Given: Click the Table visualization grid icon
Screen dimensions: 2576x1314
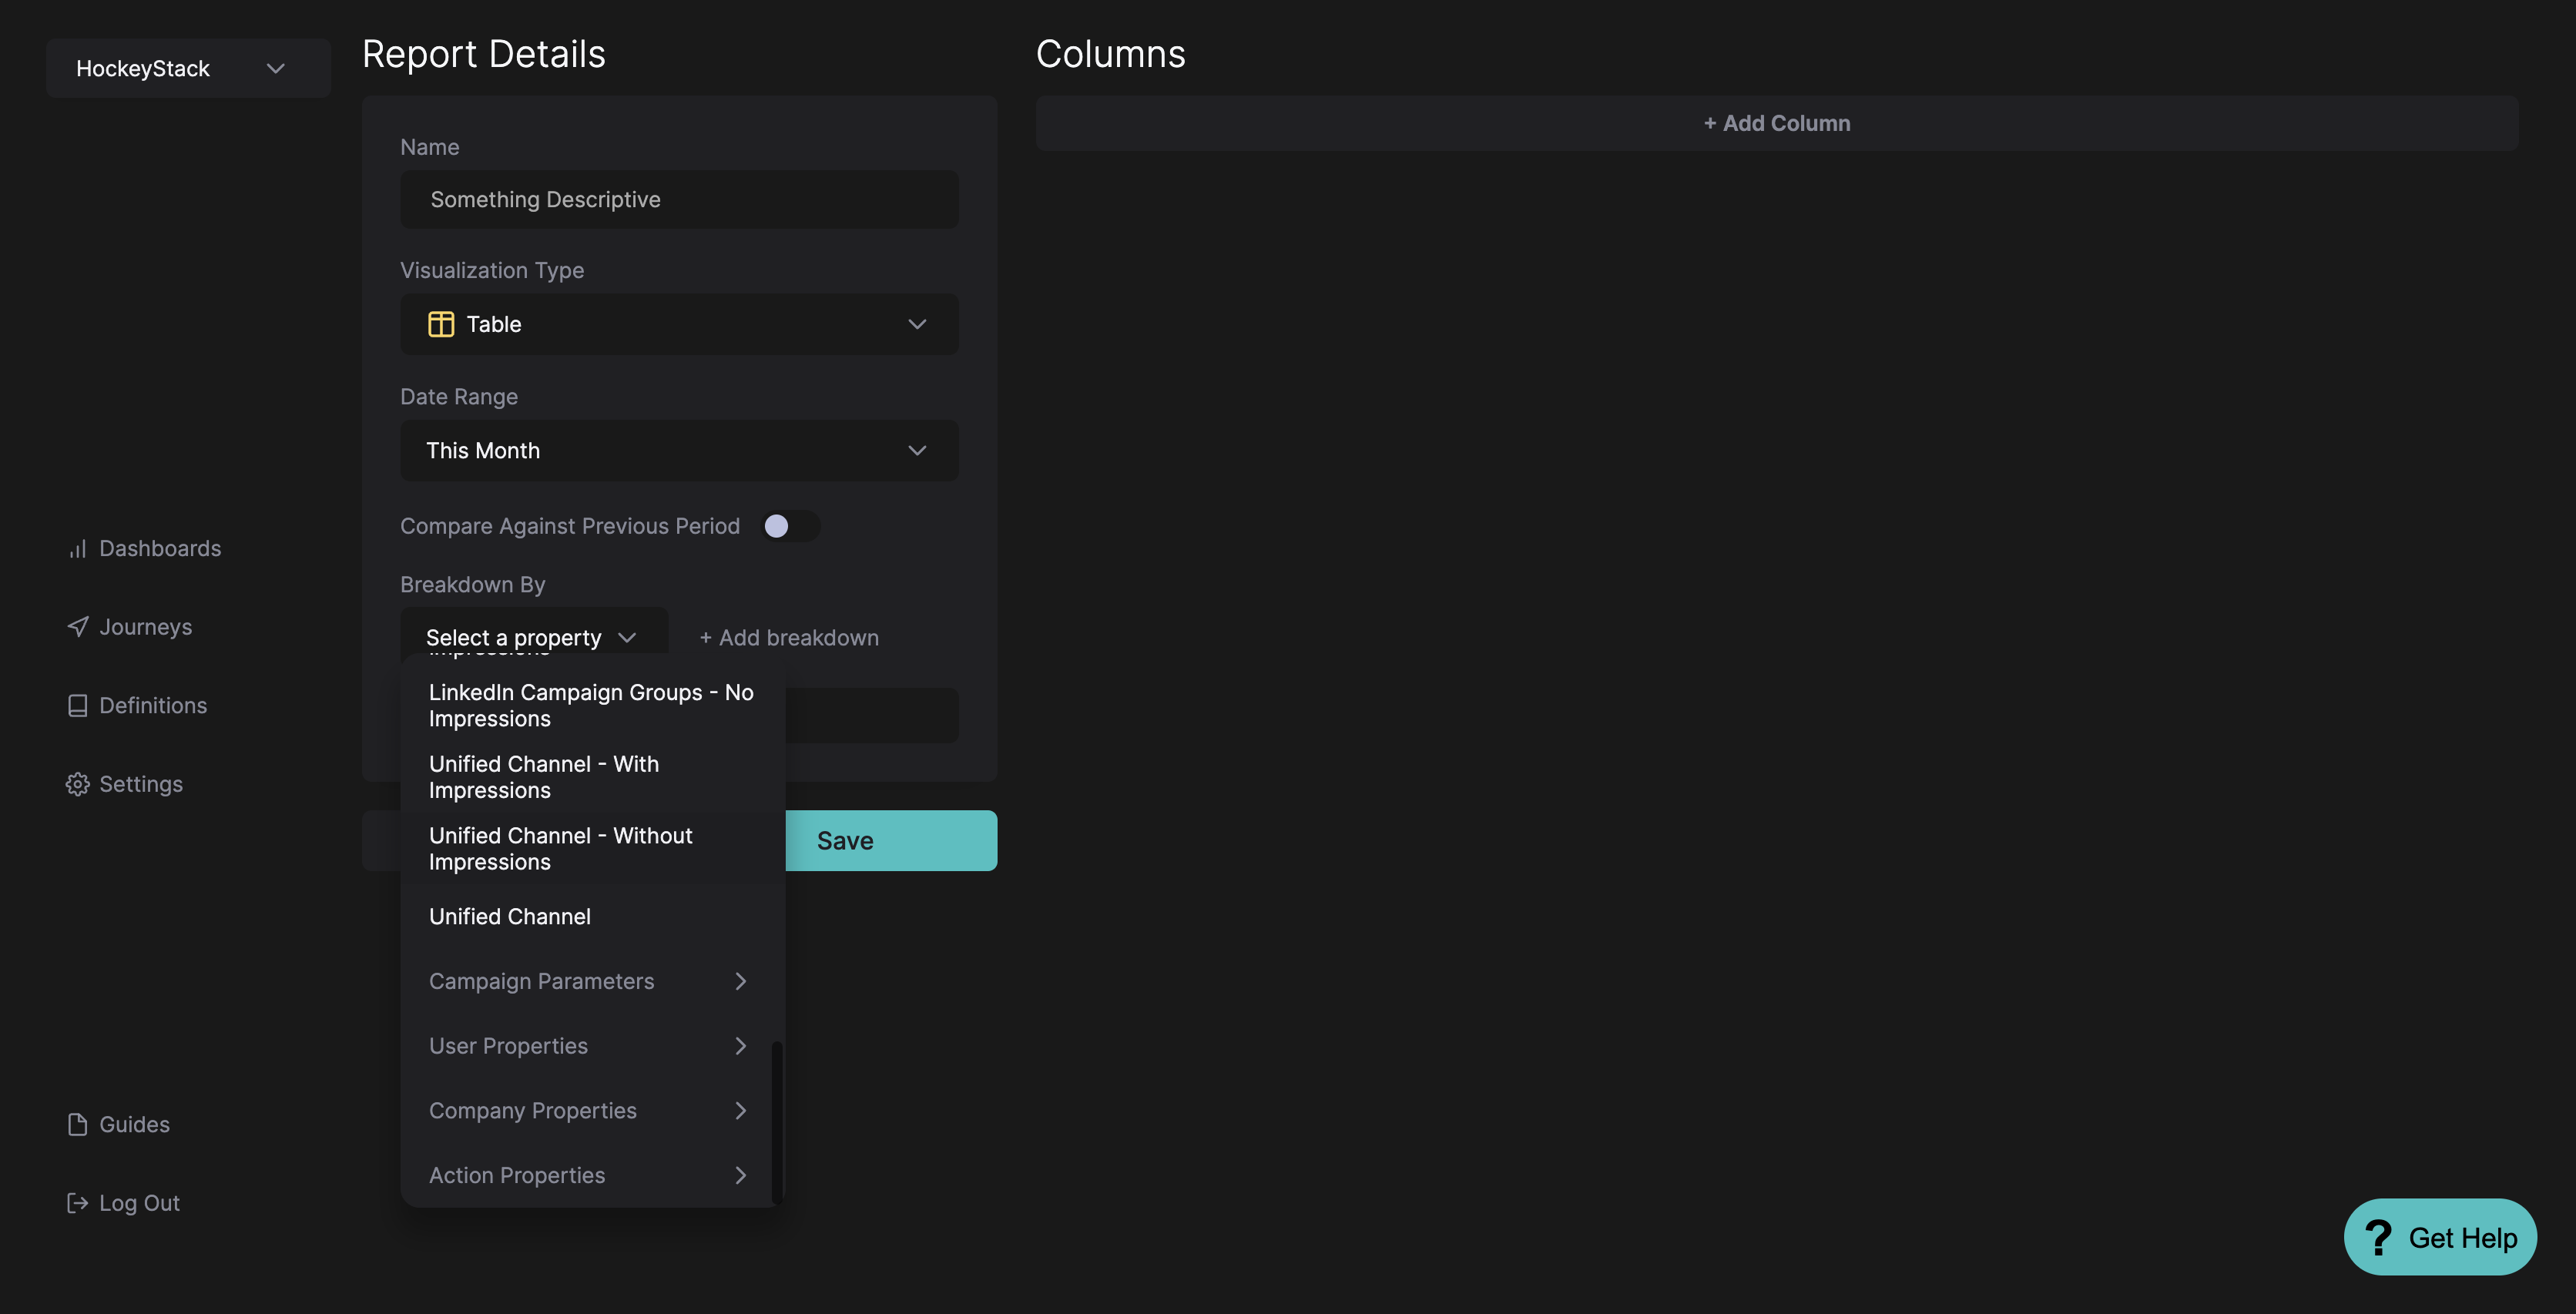Looking at the screenshot, I should click(441, 324).
